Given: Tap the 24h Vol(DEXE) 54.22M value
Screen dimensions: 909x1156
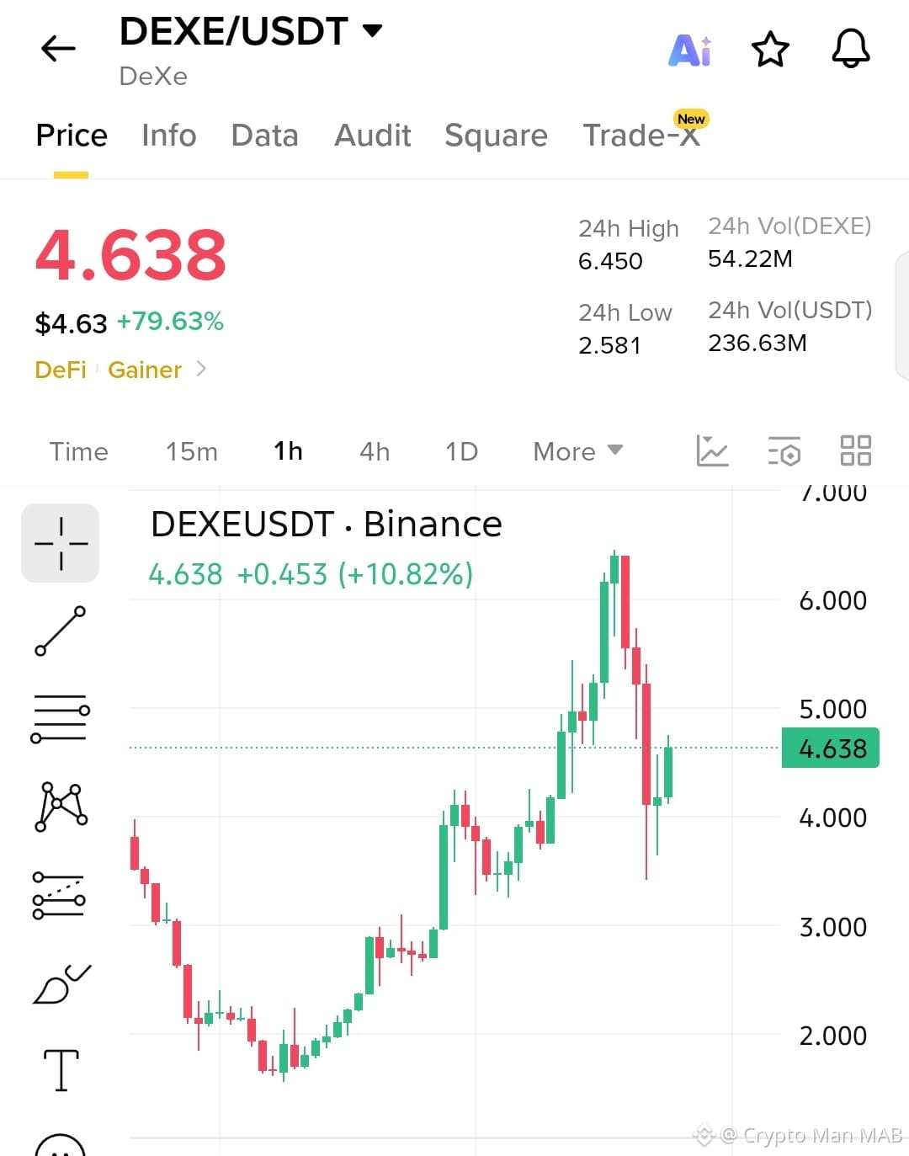Looking at the screenshot, I should click(750, 258).
